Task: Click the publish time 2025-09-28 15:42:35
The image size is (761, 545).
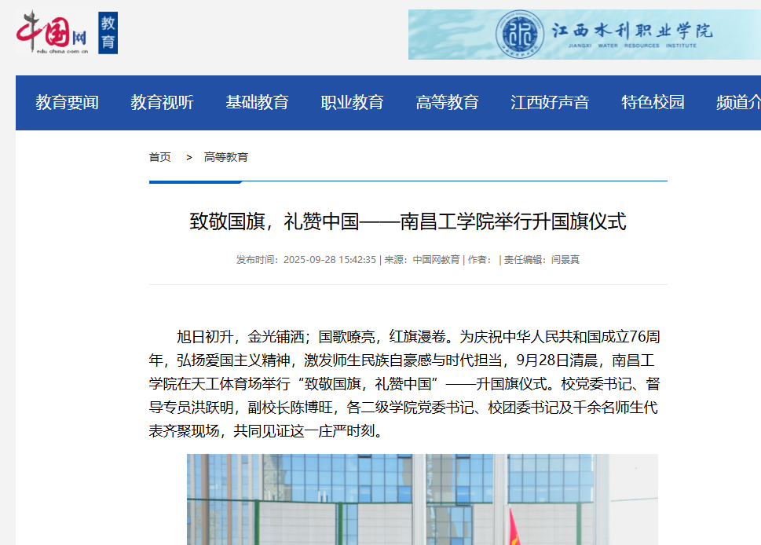Action: click(x=329, y=260)
